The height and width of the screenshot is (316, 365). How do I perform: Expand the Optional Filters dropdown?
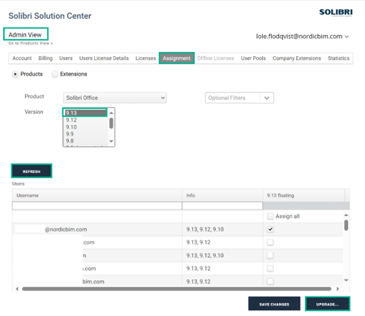click(x=239, y=97)
